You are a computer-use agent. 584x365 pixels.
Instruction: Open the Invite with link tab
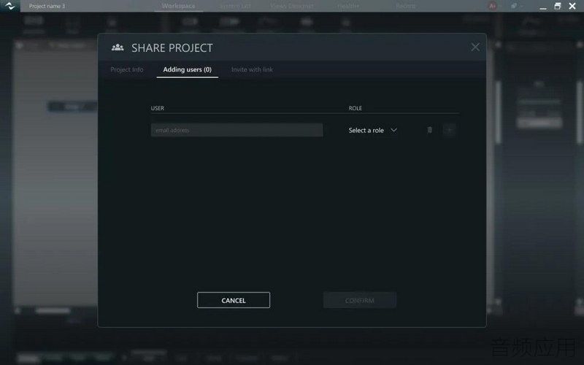pyautogui.click(x=252, y=69)
